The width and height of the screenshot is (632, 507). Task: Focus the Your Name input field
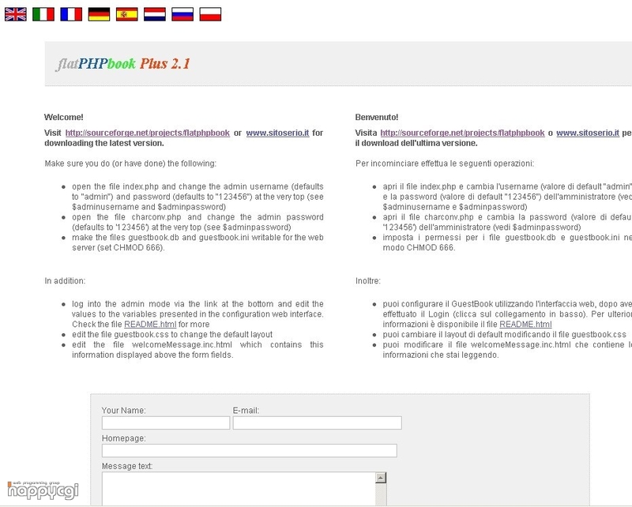click(x=166, y=422)
